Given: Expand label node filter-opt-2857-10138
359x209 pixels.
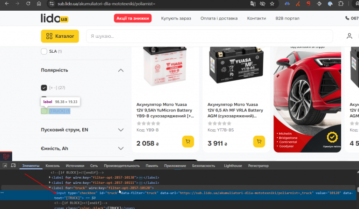Looking at the screenshot, I should click(50, 177).
